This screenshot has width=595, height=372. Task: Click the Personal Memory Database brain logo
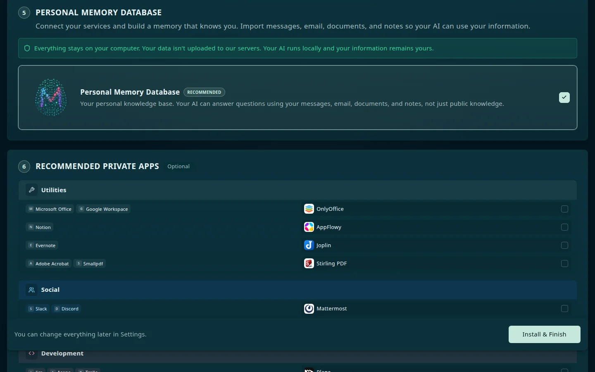[x=51, y=98]
